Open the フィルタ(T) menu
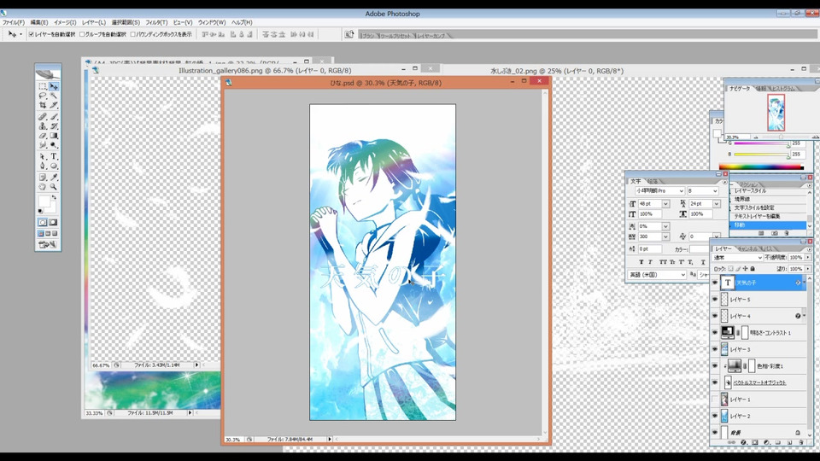This screenshot has width=820, height=461. (155, 22)
